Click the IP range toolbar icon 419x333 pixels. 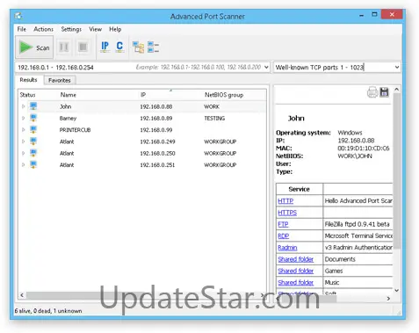point(105,47)
